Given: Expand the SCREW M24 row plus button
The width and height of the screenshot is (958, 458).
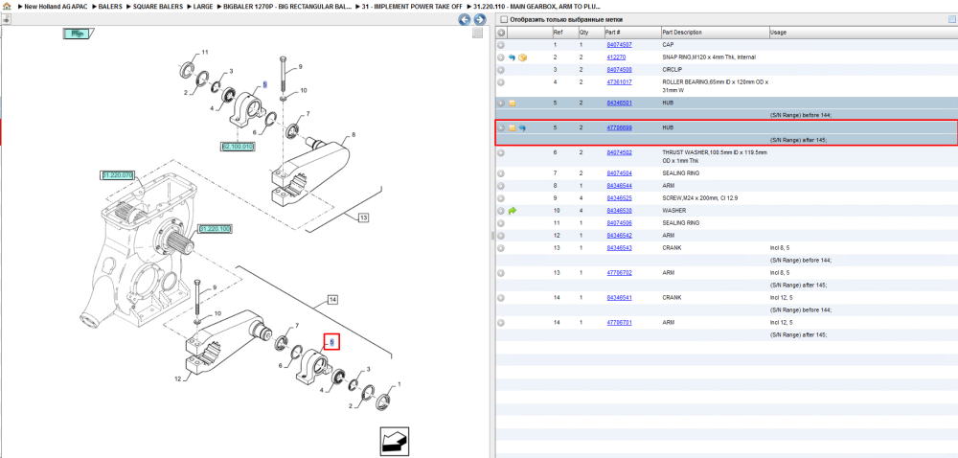Looking at the screenshot, I should pos(501,198).
